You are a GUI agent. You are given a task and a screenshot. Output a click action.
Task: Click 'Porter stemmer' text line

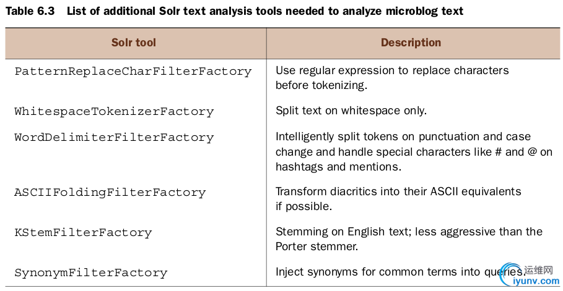(x=316, y=247)
